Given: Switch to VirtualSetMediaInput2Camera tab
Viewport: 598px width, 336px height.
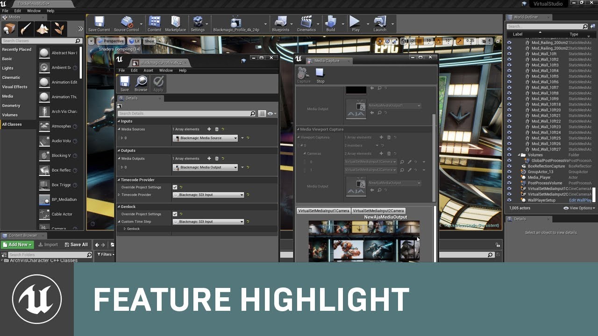Looking at the screenshot, I should click(378, 211).
